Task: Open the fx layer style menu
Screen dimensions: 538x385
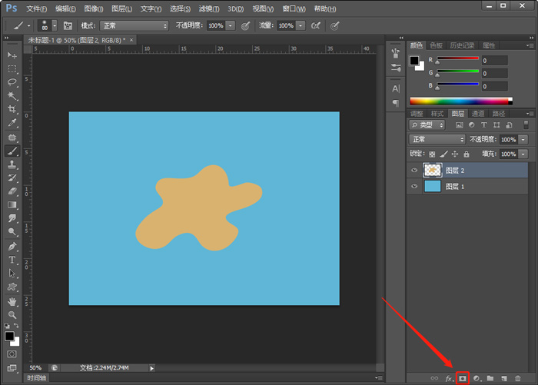Action: pos(449,378)
